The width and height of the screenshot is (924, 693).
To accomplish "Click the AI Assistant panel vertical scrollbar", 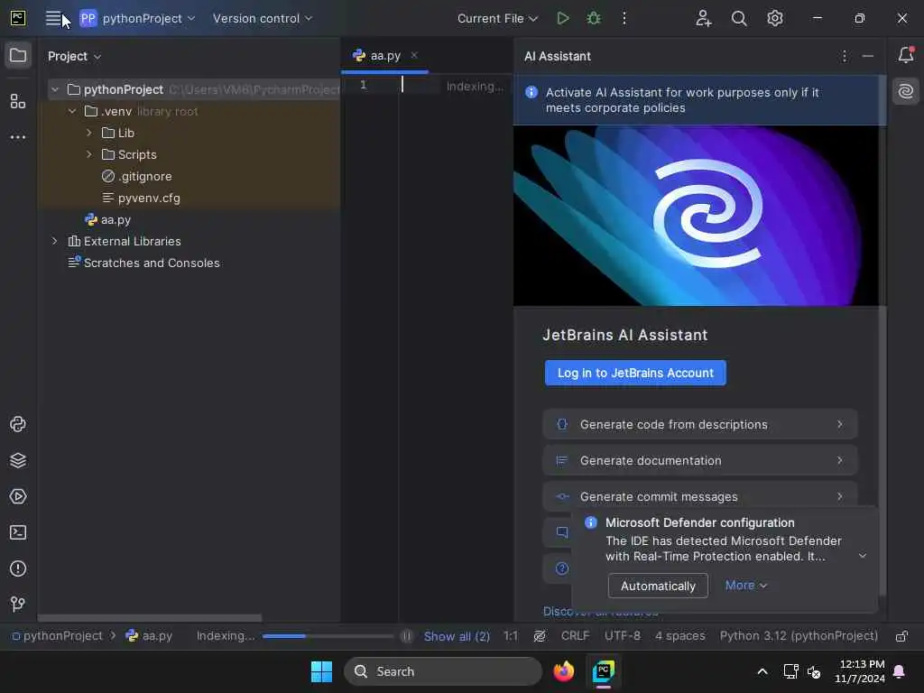I will click(882, 336).
